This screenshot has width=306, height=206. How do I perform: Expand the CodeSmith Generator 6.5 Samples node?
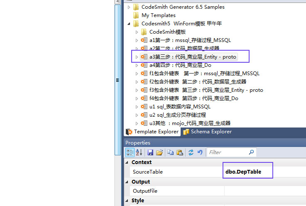tap(129, 7)
